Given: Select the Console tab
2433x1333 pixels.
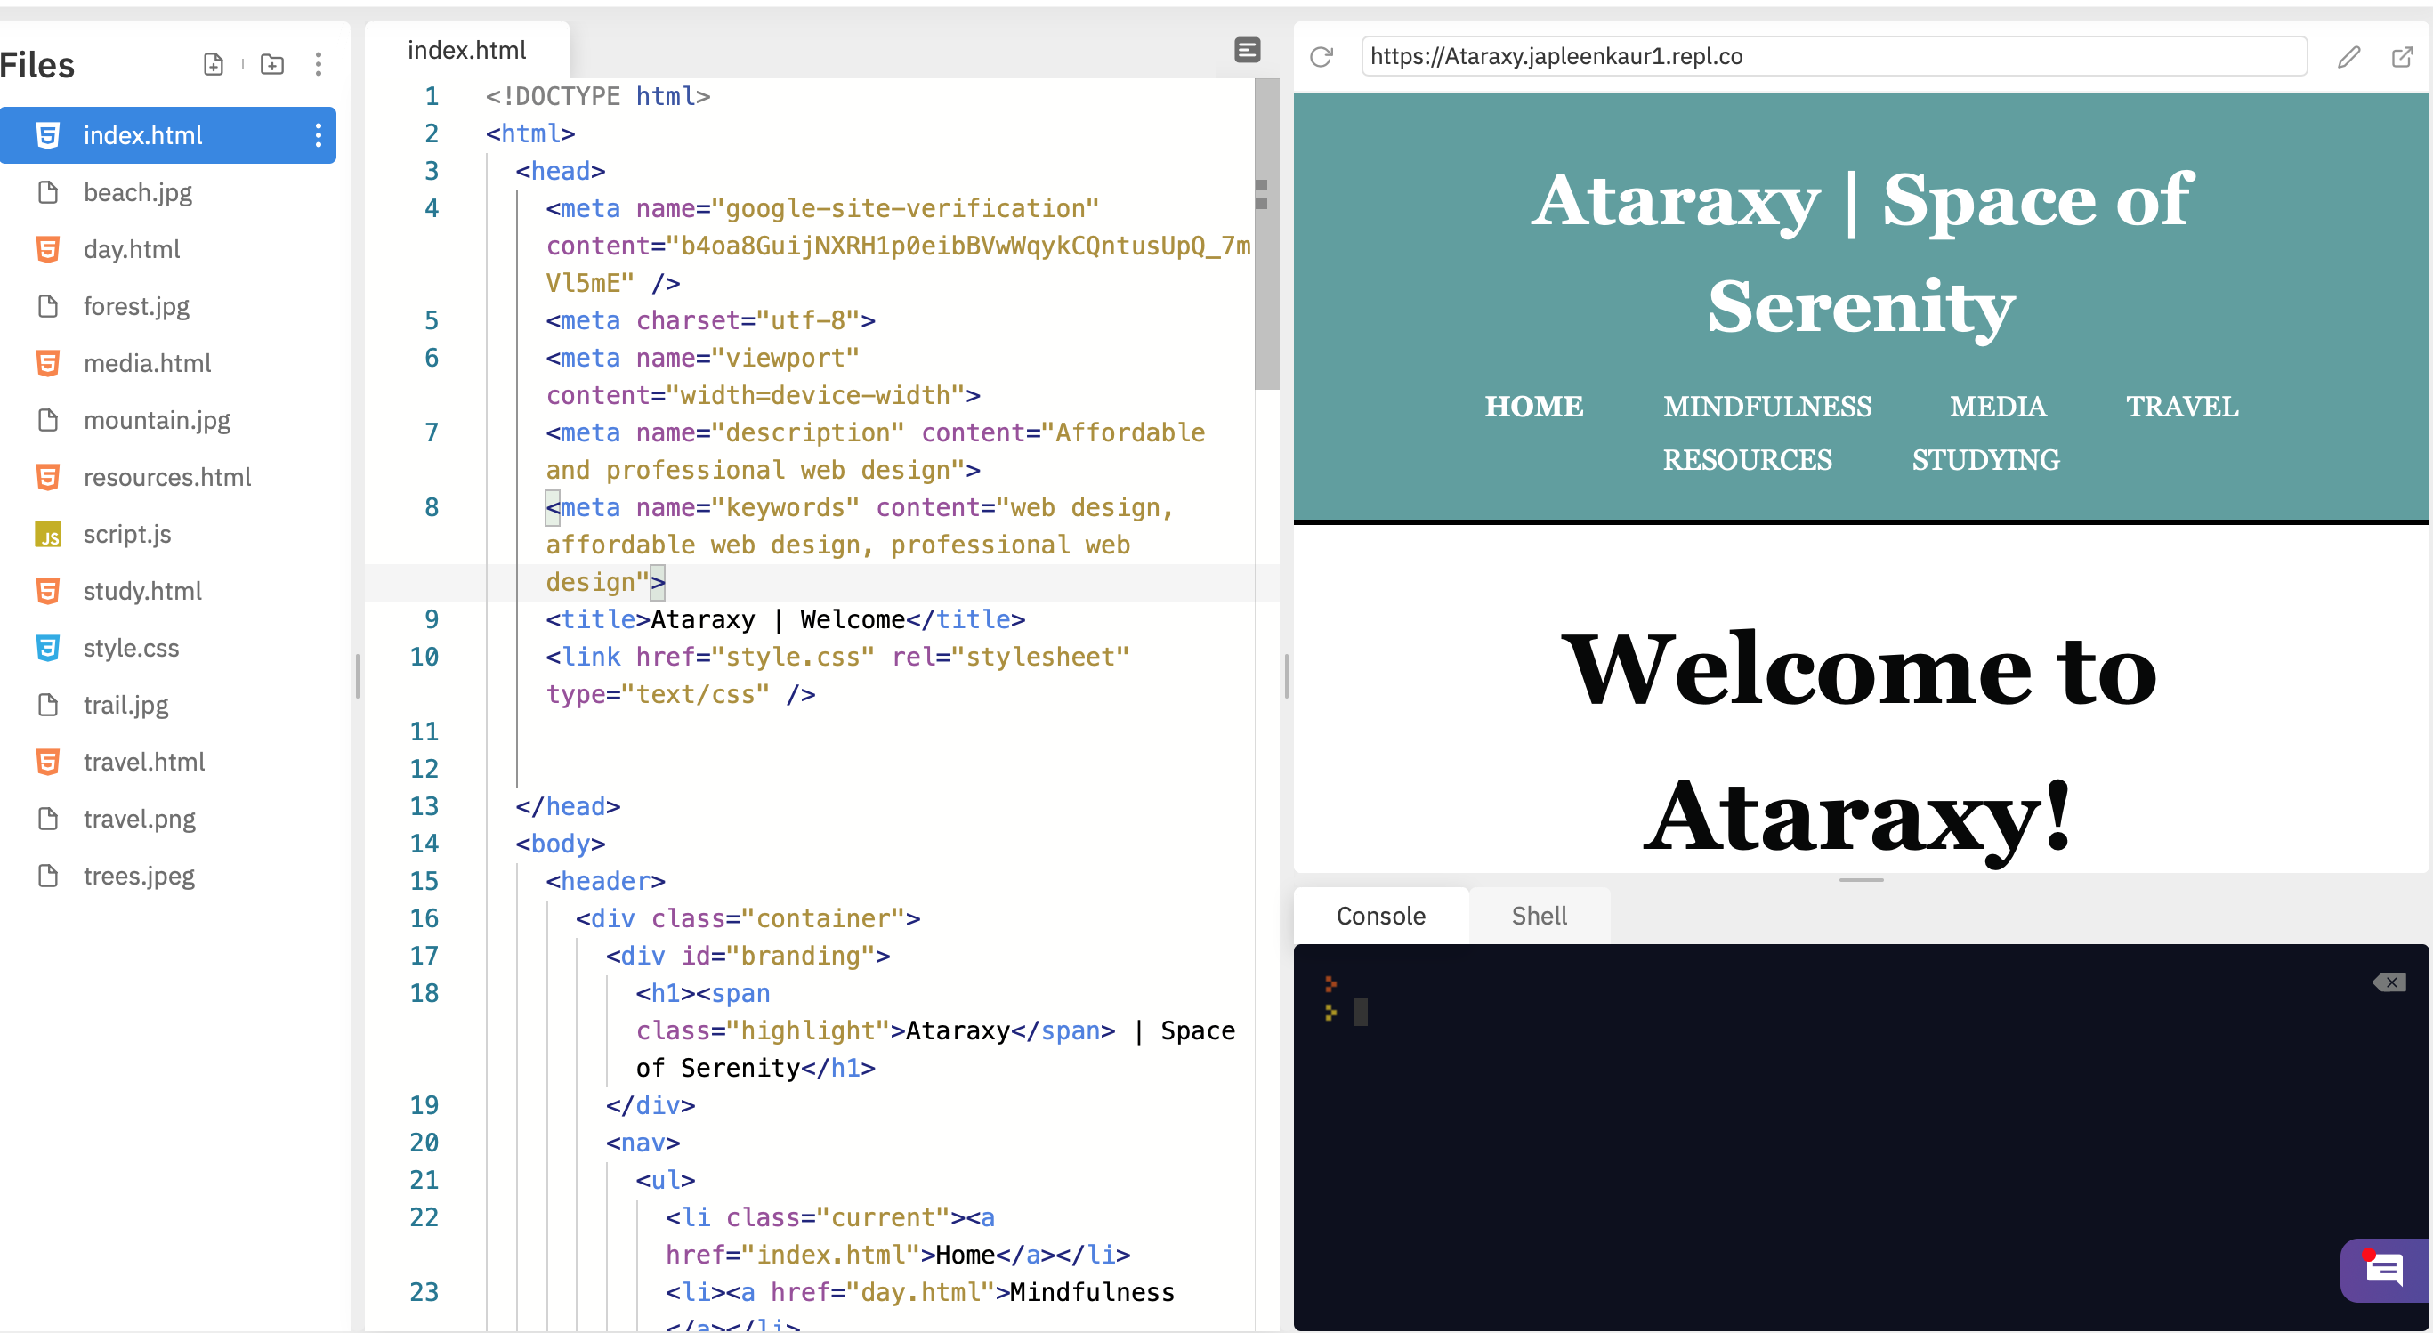Looking at the screenshot, I should (1380, 915).
